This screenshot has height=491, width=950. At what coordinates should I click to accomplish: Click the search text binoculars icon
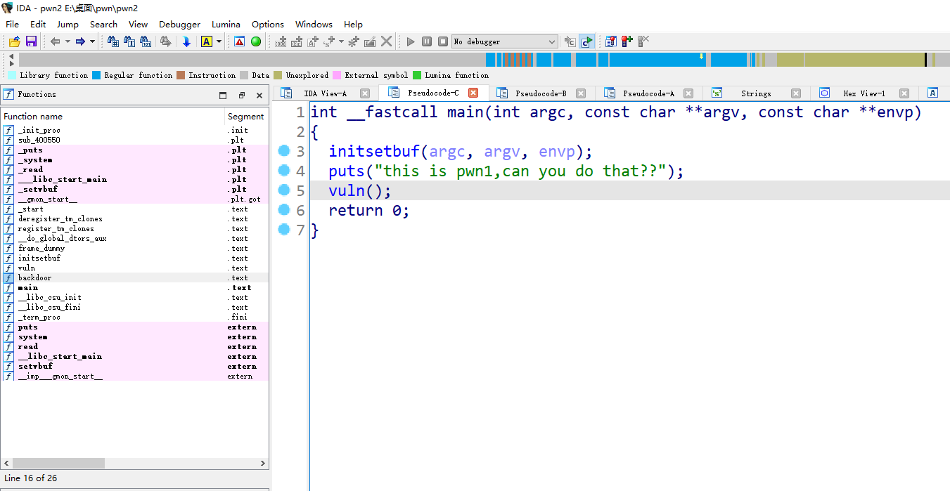click(129, 41)
